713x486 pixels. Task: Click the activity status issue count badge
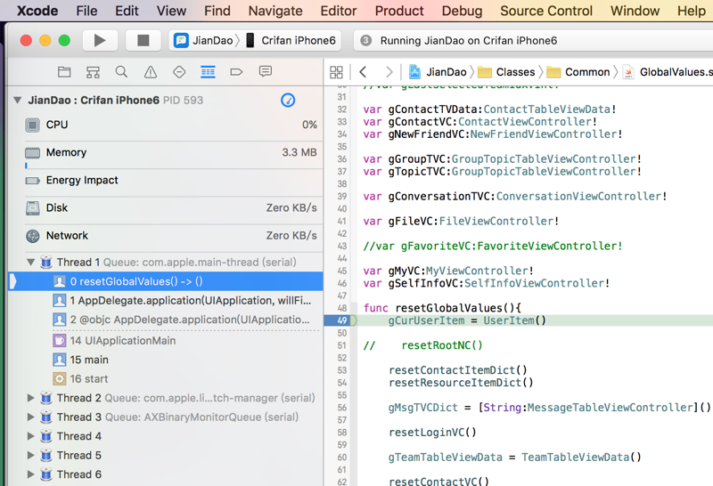[365, 40]
